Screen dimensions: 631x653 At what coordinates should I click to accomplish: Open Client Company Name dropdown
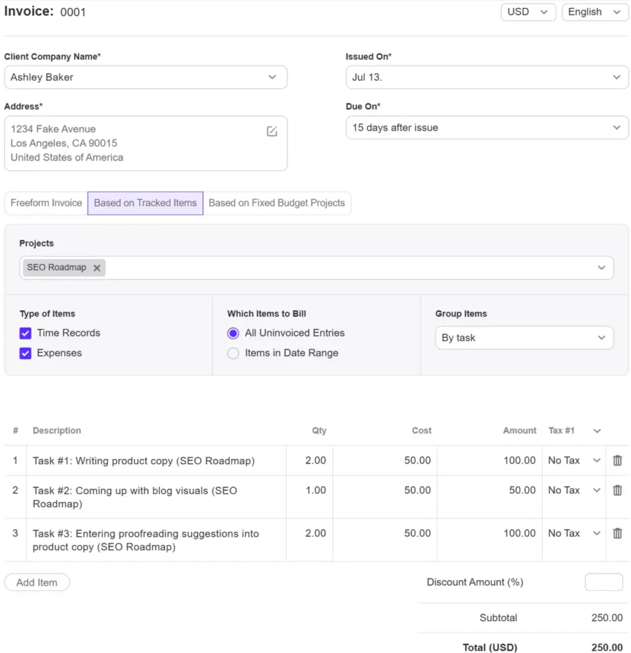pyautogui.click(x=146, y=77)
